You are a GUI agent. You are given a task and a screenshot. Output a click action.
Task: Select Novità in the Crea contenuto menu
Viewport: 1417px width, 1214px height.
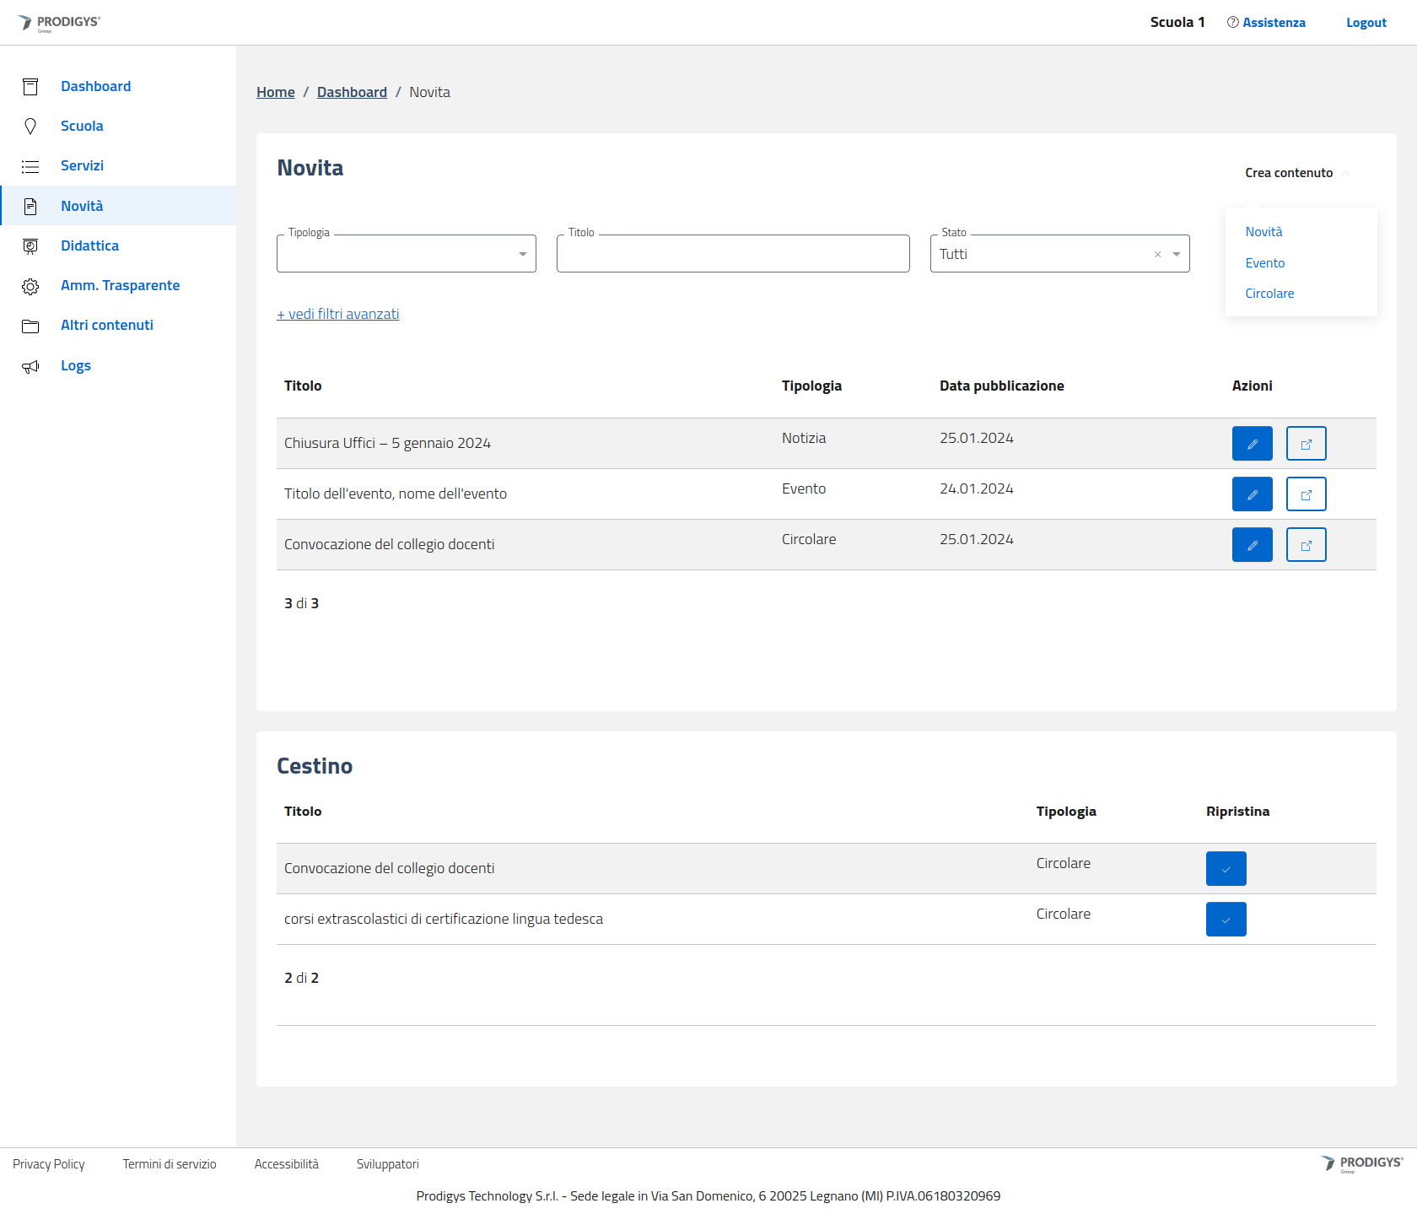[1263, 232]
